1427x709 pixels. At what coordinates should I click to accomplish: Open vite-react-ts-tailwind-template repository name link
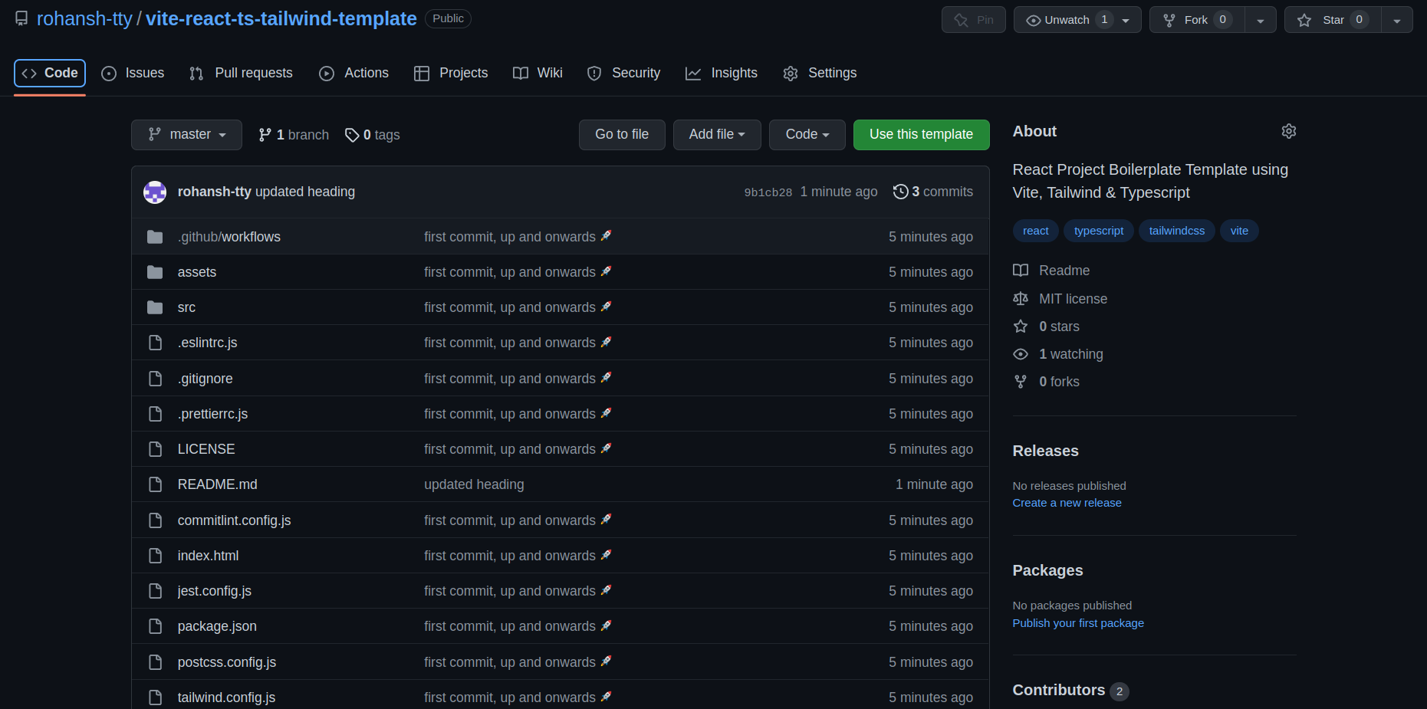pyautogui.click(x=281, y=18)
